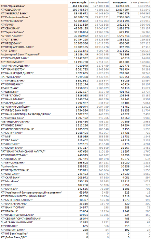Select the АТ "БАНК ІНВЕСТИЦІЙ ТА ЗАОЩАДЖЕНЬ" cell

tap(34, 114)
